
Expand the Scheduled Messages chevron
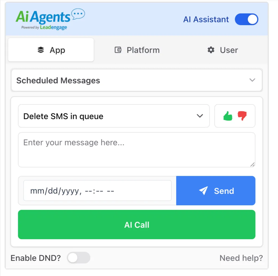(252, 80)
